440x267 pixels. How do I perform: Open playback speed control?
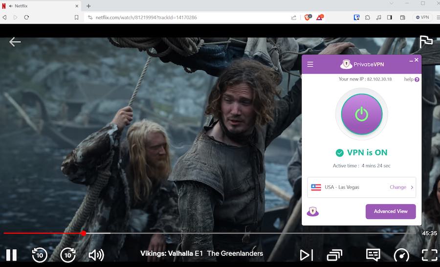pyautogui.click(x=401, y=255)
